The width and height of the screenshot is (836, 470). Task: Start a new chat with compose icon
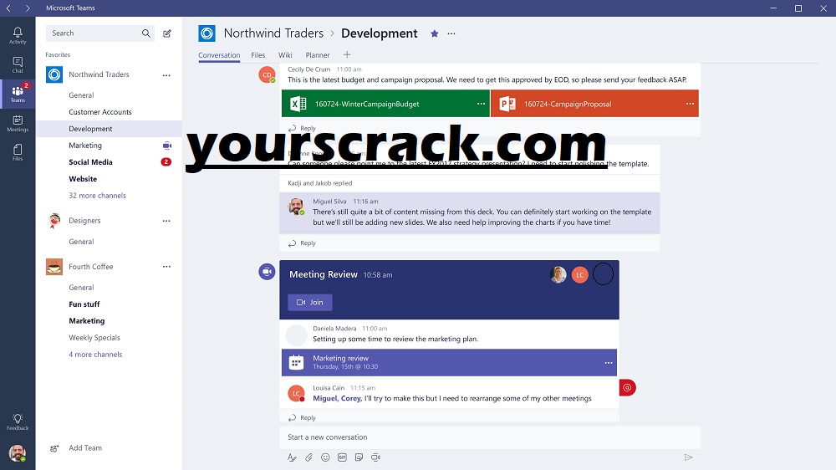[x=167, y=33]
